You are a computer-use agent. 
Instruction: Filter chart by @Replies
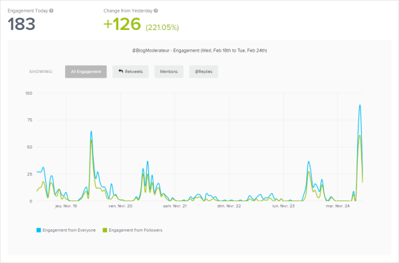tap(203, 72)
